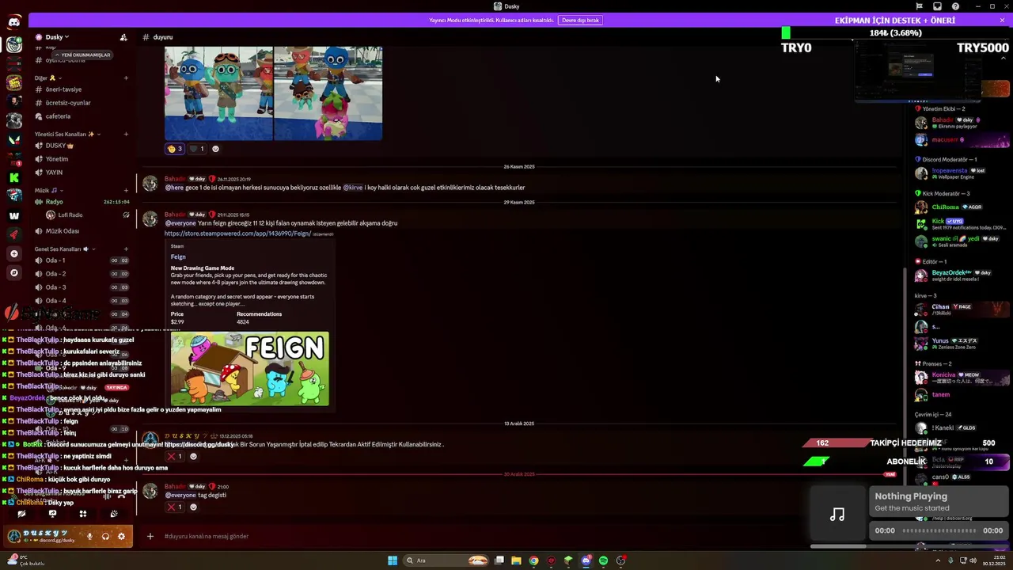The image size is (1013, 570).
Task: Disconnect from voice with phone icon
Action: click(121, 496)
